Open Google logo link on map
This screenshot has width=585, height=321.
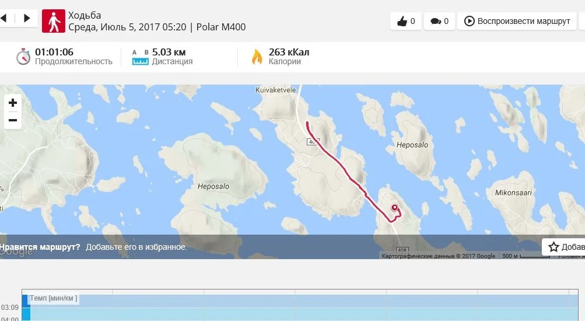(x=16, y=252)
